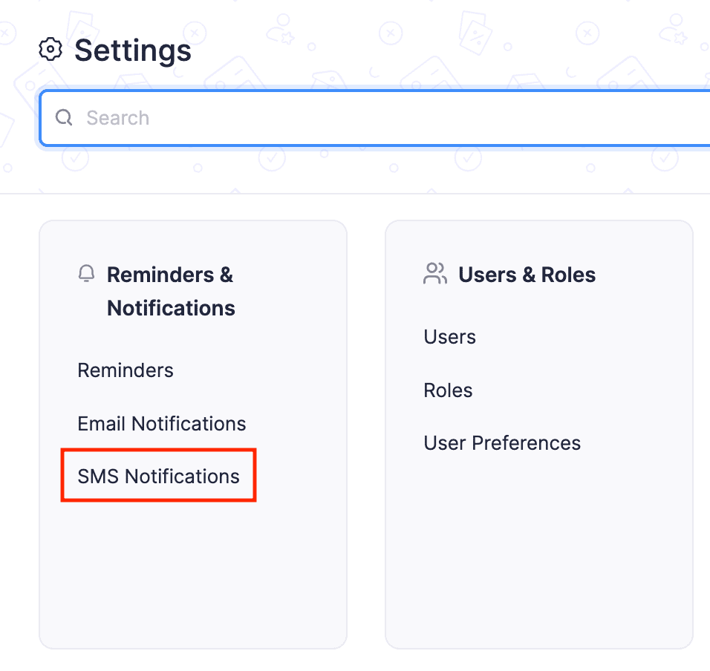Click the magnifying glass in search bar
Image resolution: width=710 pixels, height=671 pixels.
63,117
